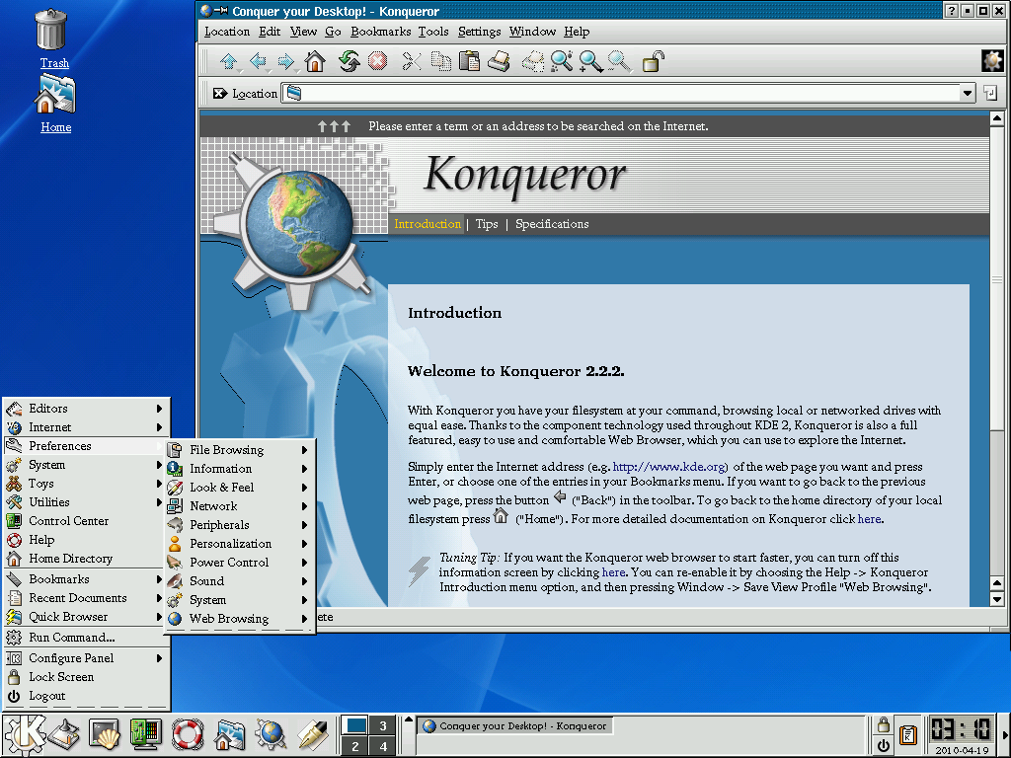This screenshot has height=758, width=1011.
Task: Expand the Web Browsing submenu
Action: (x=229, y=619)
